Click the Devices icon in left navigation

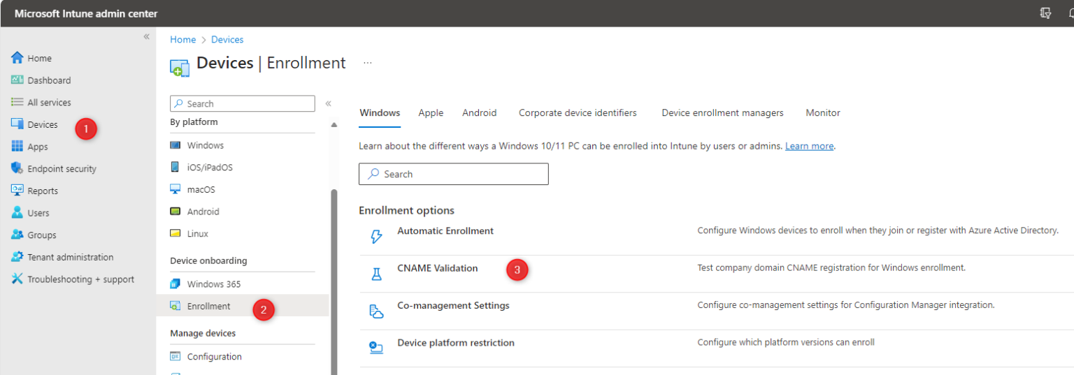(17, 124)
